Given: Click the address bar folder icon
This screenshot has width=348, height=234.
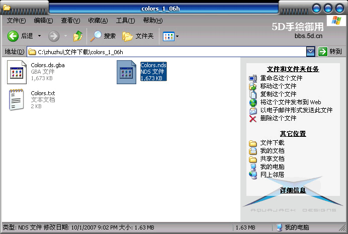Looking at the screenshot, I should [x=32, y=52].
